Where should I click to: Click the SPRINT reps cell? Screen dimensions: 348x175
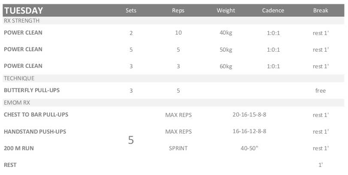tap(178, 149)
